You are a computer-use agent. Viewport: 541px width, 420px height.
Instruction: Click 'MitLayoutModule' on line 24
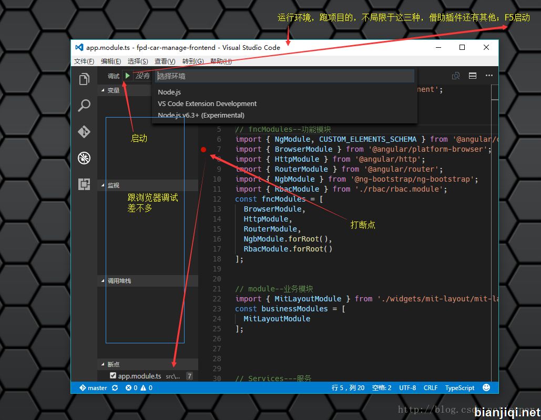point(277,319)
